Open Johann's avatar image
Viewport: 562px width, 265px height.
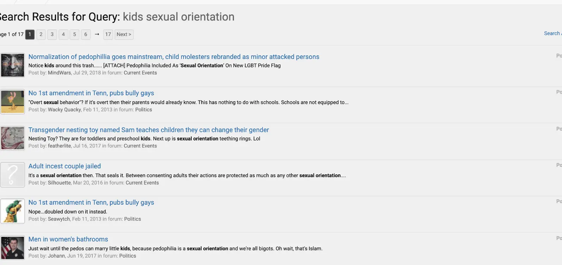[x=13, y=248]
